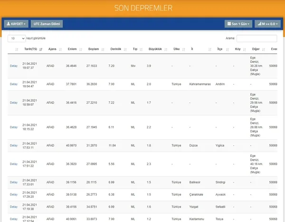Click the UTC Zaman Dilimi button
This screenshot has height=222, width=285.
pos(47,24)
